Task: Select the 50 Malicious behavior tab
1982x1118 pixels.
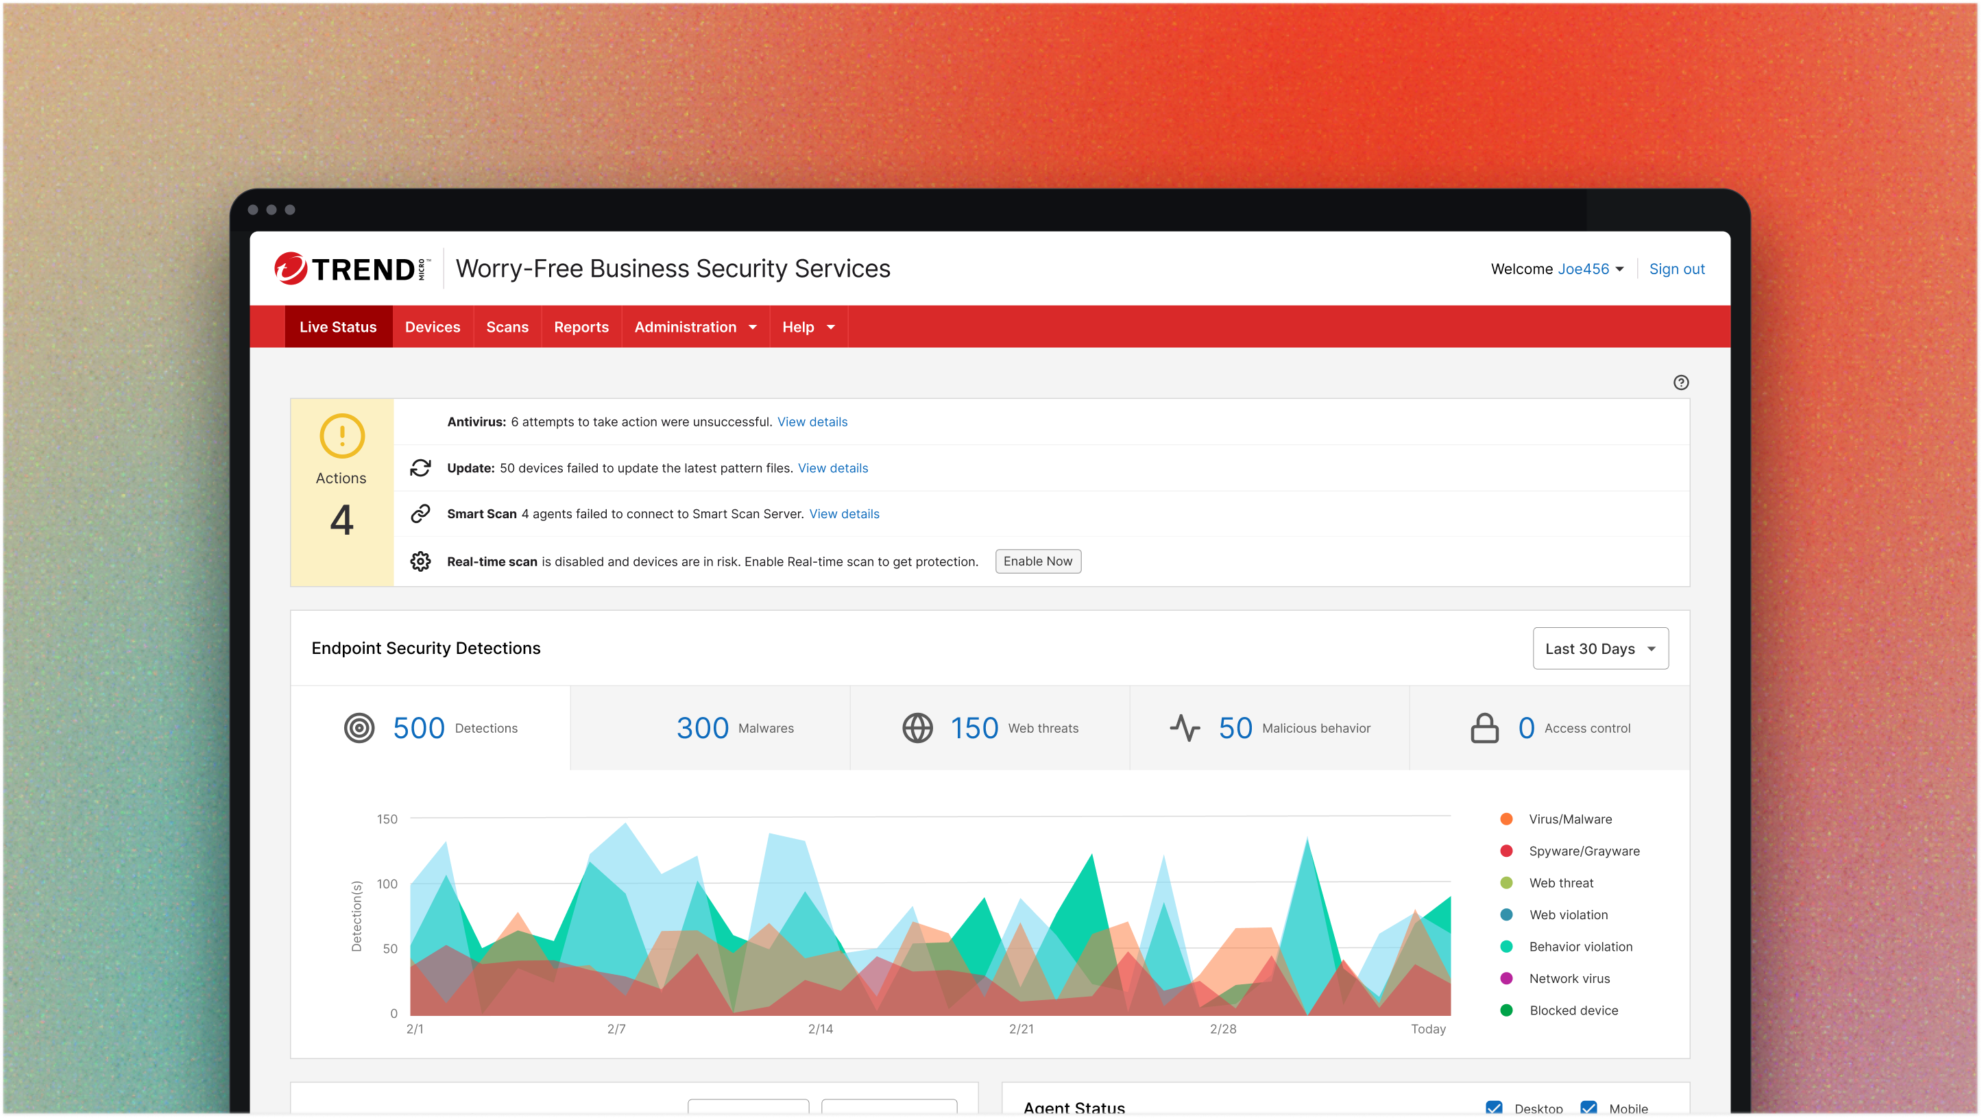Action: tap(1270, 728)
